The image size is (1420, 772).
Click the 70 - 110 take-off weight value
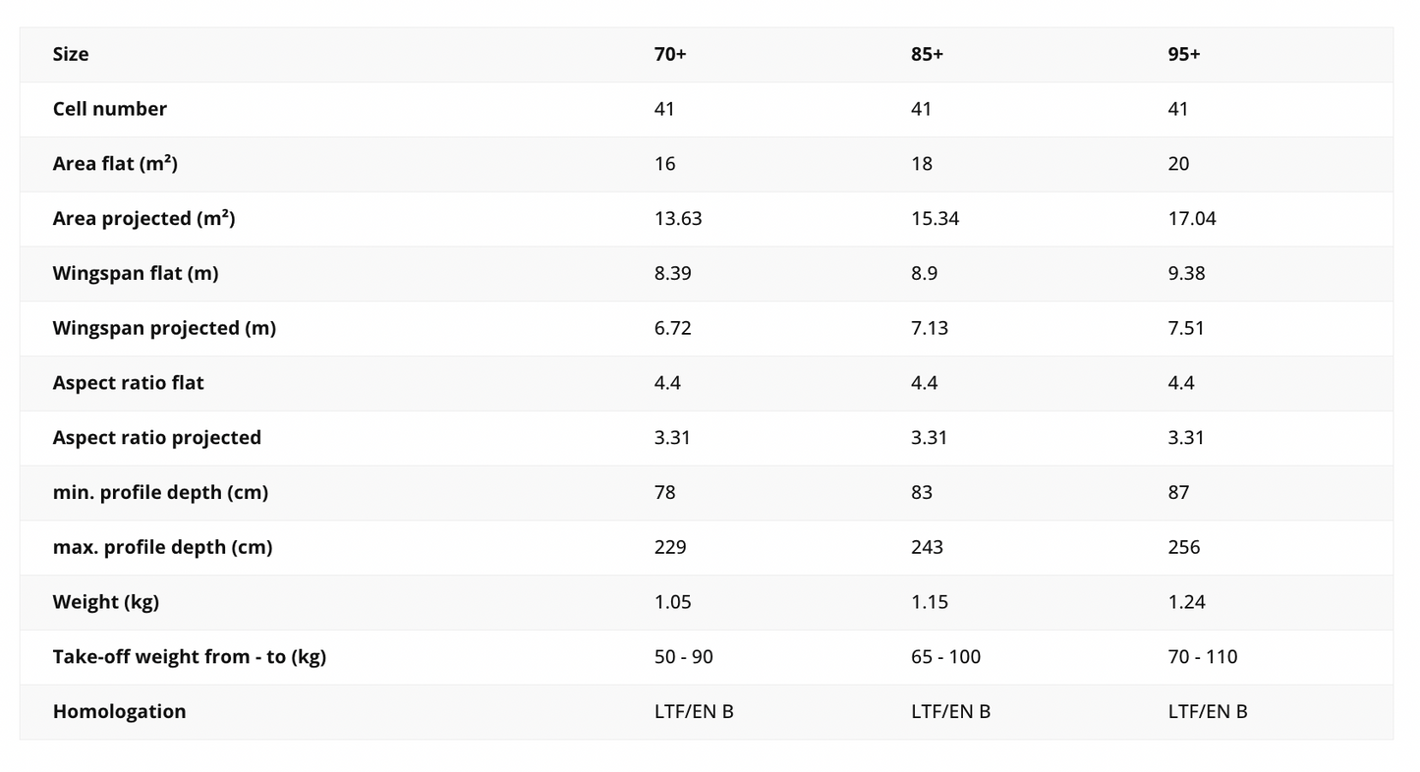pos(1203,657)
